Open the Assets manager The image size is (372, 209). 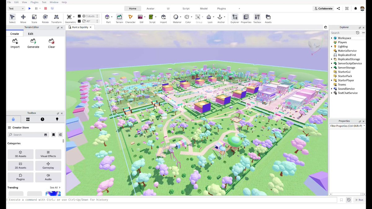coord(268,19)
